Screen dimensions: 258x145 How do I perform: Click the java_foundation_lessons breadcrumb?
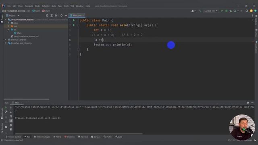(x=13, y=11)
